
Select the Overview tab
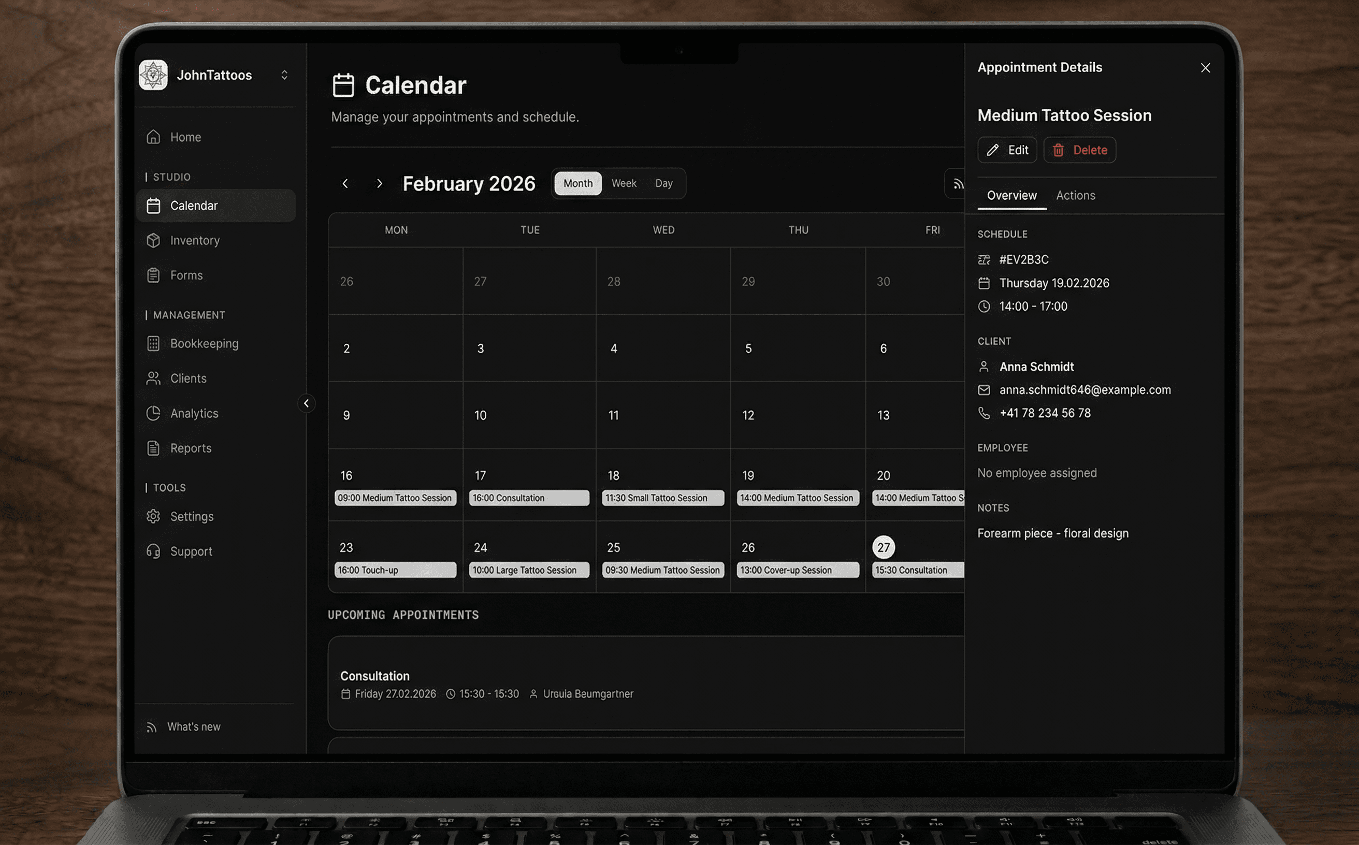point(1011,196)
